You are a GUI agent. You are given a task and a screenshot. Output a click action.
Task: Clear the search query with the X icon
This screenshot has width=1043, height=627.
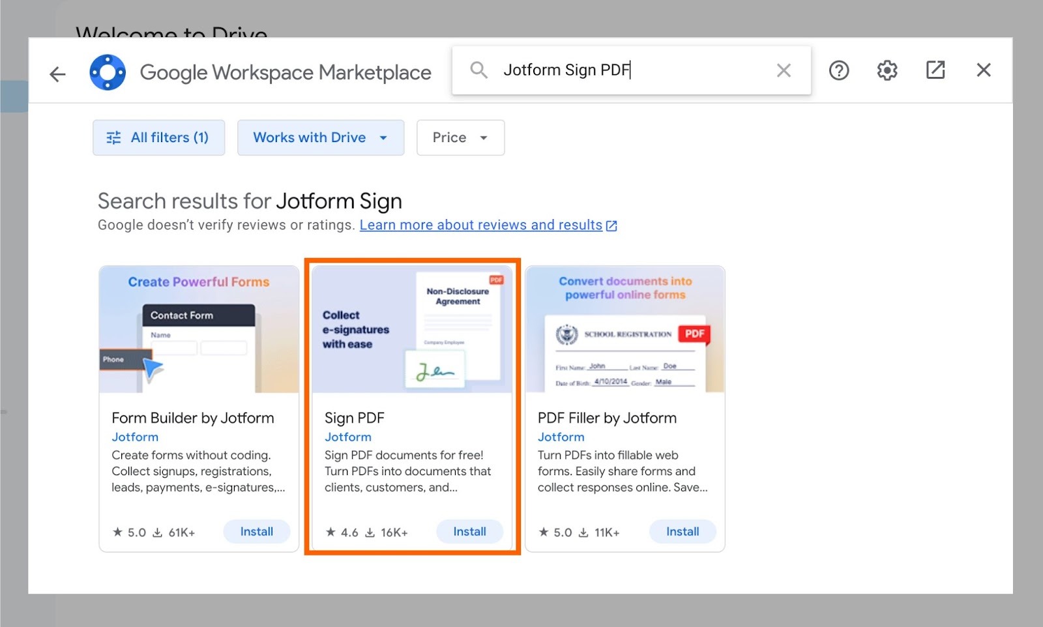pyautogui.click(x=784, y=70)
